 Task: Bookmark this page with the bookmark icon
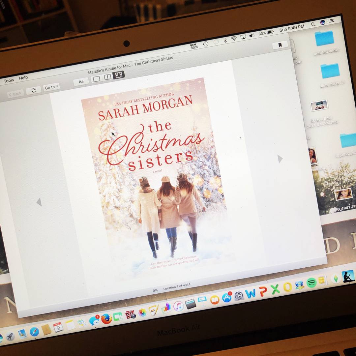pos(280,45)
